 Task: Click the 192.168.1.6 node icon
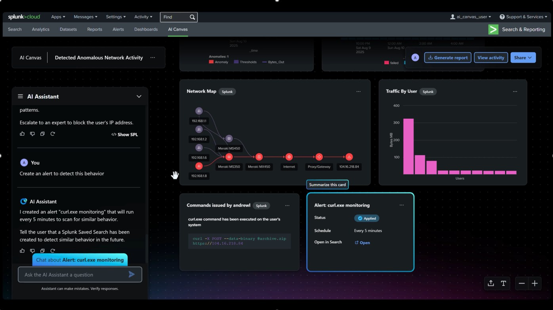[x=199, y=148]
